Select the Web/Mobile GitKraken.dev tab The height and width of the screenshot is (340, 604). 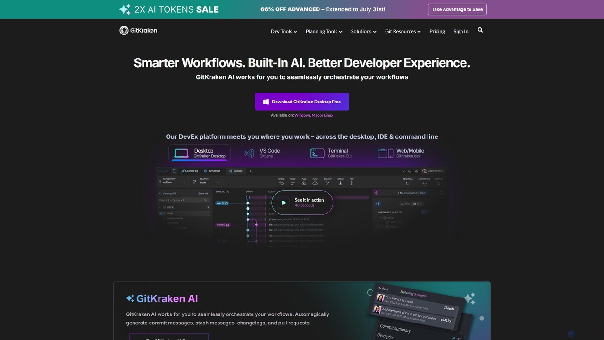click(x=401, y=153)
